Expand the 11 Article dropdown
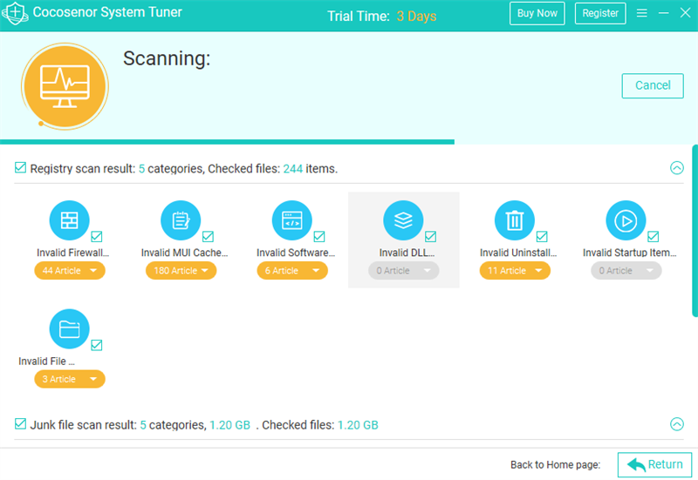The height and width of the screenshot is (480, 698). 515,271
